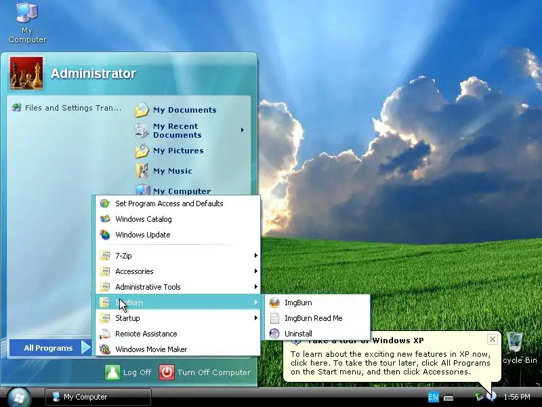Open Windows Catalog menu entry
The height and width of the screenshot is (407, 542).
178,218
